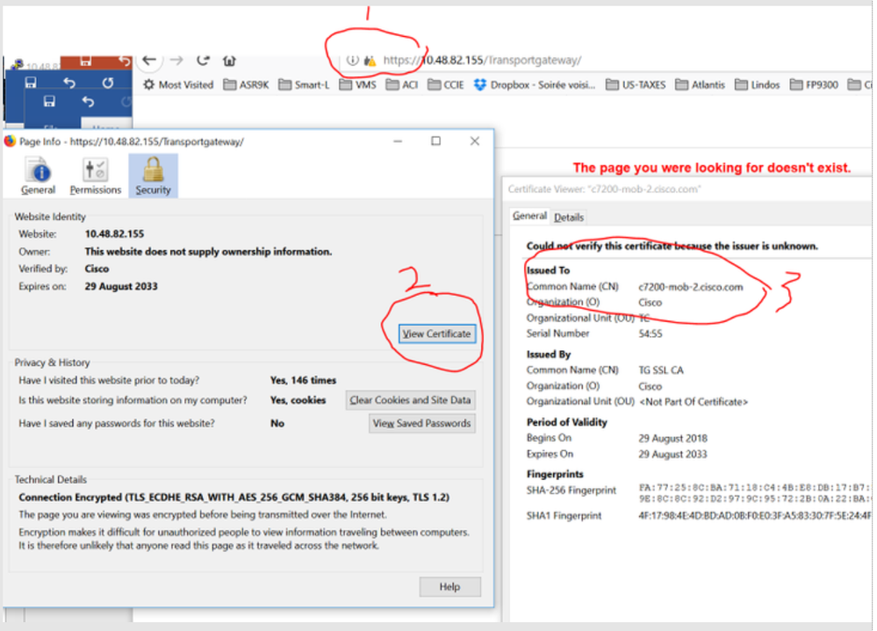Click the lock warning icon in address bar
The image size is (877, 631).
[370, 61]
